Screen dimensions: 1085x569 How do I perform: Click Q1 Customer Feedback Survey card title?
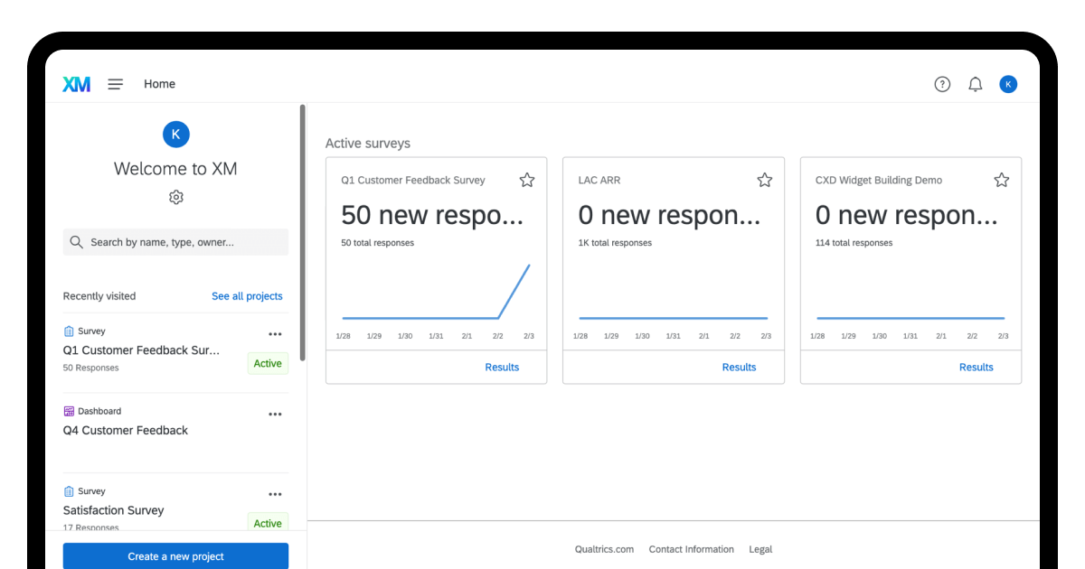(413, 181)
